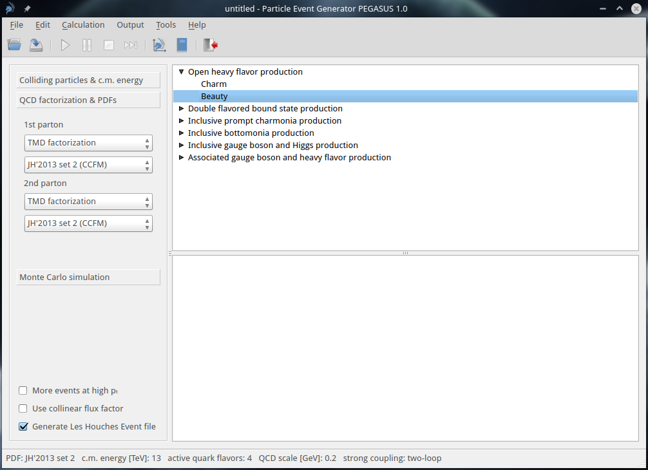Click the vertical splitter handle beside the left panel
The image size is (648, 470).
pyautogui.click(x=170, y=253)
